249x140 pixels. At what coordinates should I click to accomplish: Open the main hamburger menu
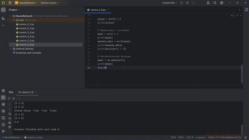tap(10, 3)
